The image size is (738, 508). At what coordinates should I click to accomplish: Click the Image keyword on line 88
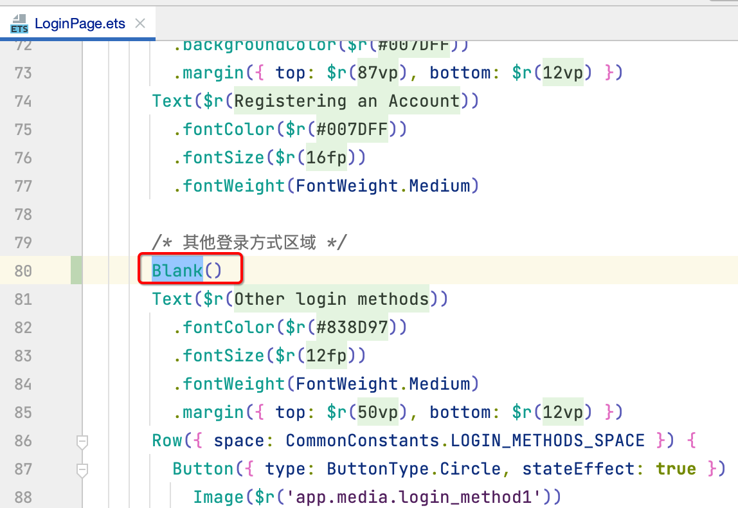pos(219,497)
